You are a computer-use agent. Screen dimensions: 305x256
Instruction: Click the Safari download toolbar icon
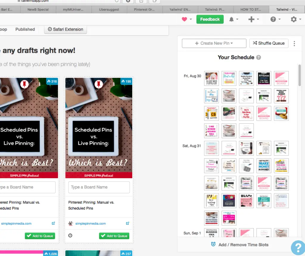click(128, 1)
